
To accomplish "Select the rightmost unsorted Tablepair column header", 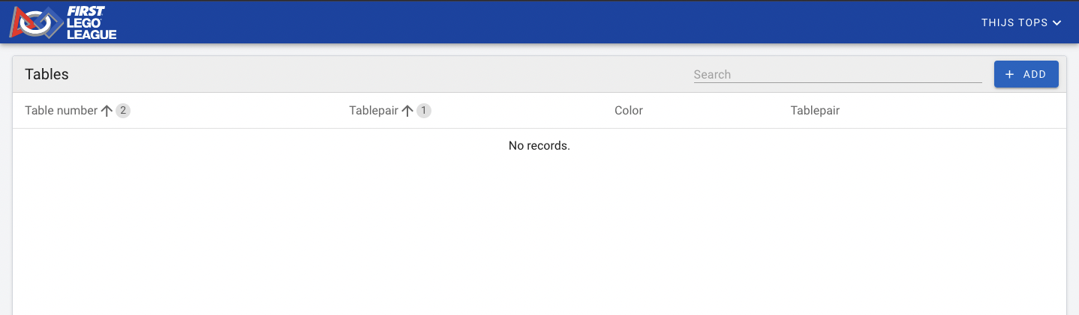I will coord(814,111).
